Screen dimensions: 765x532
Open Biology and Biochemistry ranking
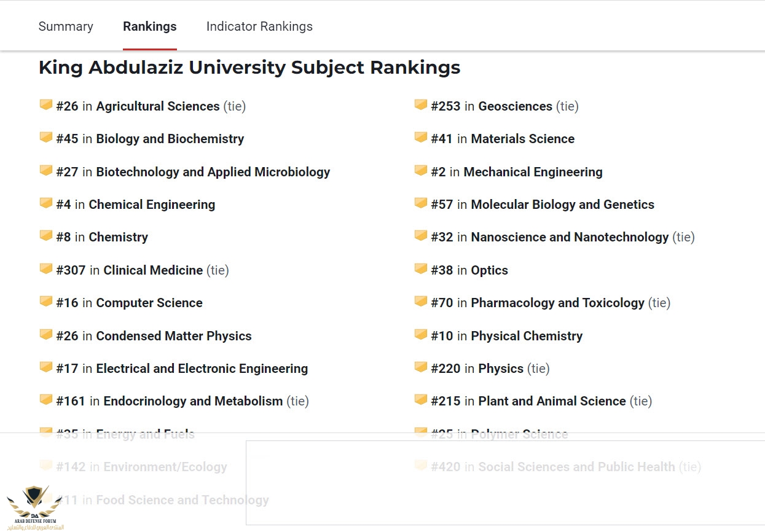(x=170, y=139)
